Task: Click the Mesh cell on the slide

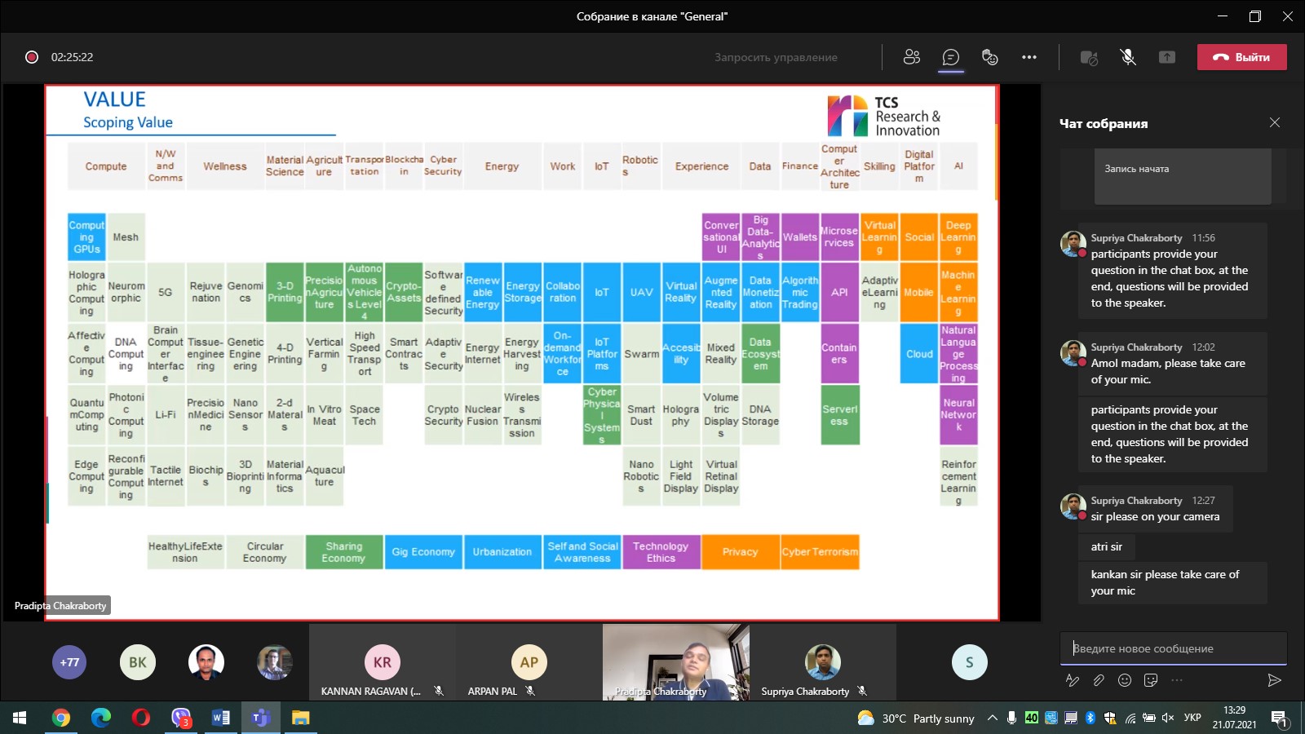Action: pyautogui.click(x=126, y=237)
